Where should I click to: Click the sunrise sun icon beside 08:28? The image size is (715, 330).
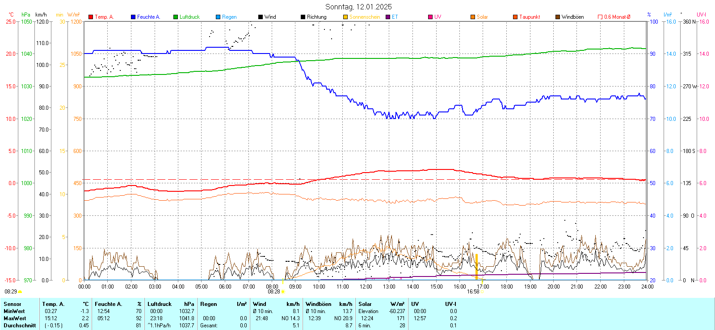283,292
